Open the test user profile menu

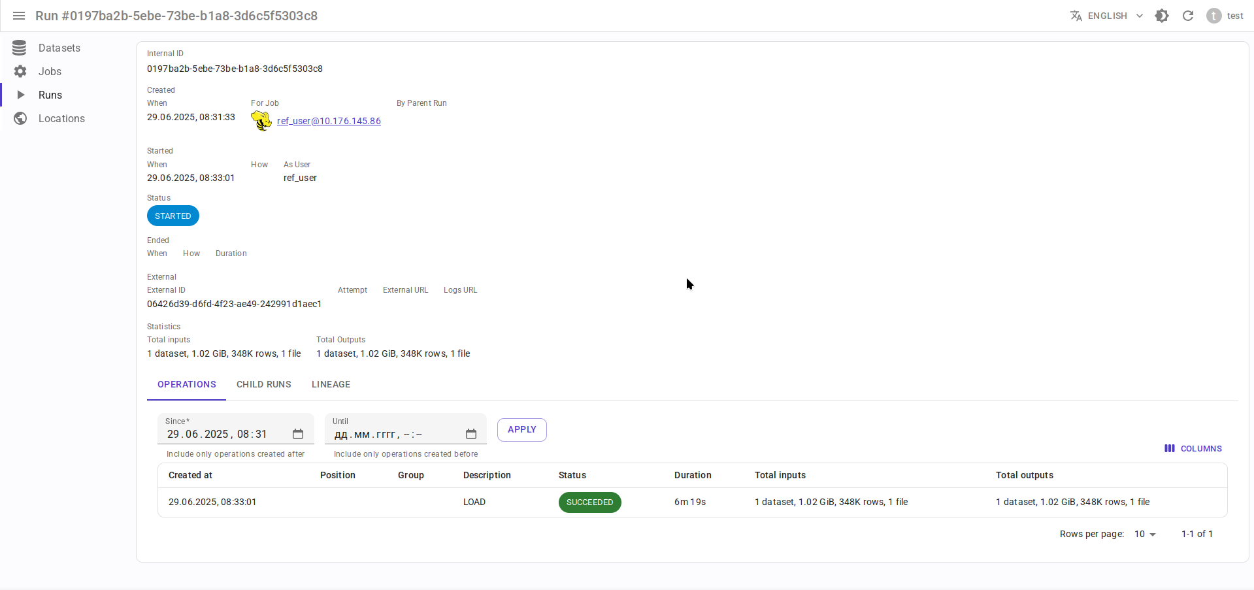pyautogui.click(x=1225, y=16)
